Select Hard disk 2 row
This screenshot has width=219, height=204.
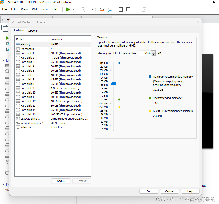53,58
